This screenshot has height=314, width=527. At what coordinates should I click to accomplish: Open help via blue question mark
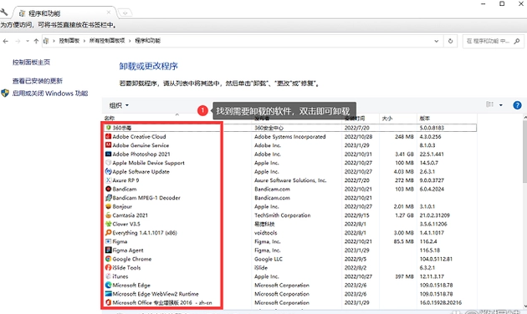[517, 105]
